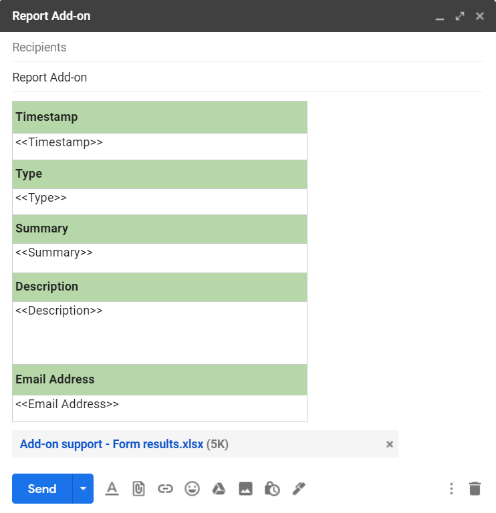Image resolution: width=496 pixels, height=513 pixels.
Task: Remove the attached xlsx file
Action: point(390,444)
